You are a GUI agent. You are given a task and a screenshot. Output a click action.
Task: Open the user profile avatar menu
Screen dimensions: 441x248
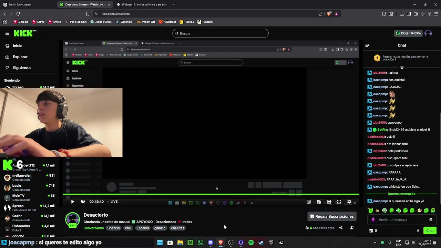428,33
